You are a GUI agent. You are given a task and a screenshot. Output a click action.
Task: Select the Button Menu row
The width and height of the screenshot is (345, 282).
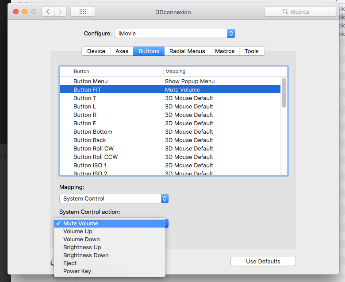pos(170,81)
